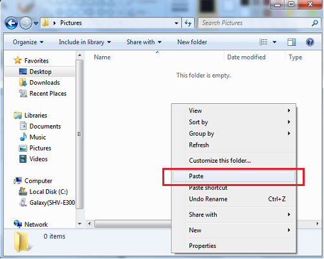Click the change view icon
Screen dimensions: 324x259
pos(263,42)
